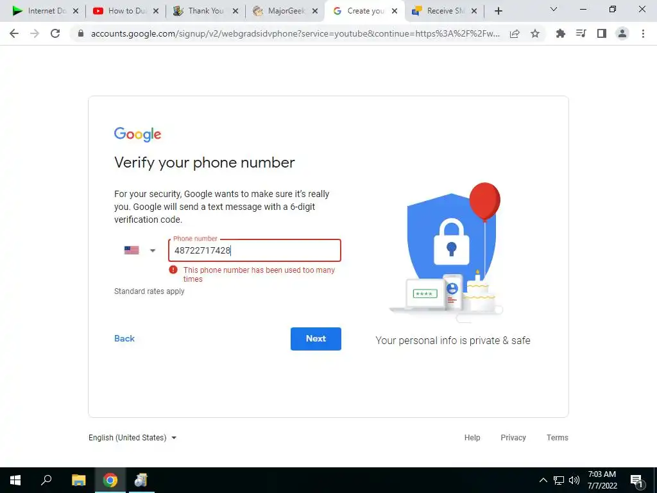Bookmark this page with the star icon
Screen dimensions: 657x493
pos(535,33)
